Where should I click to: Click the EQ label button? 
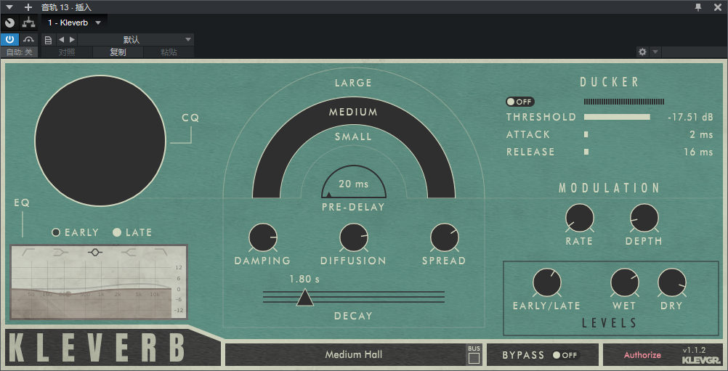coord(22,203)
